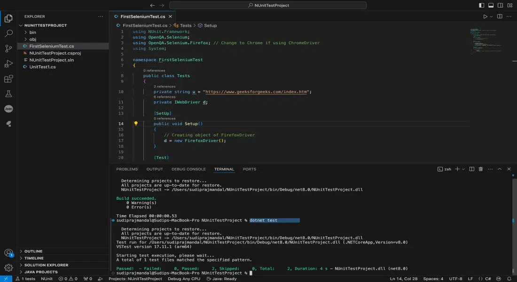
Task: Expand the bin folder in Explorer
Action: coord(32,32)
